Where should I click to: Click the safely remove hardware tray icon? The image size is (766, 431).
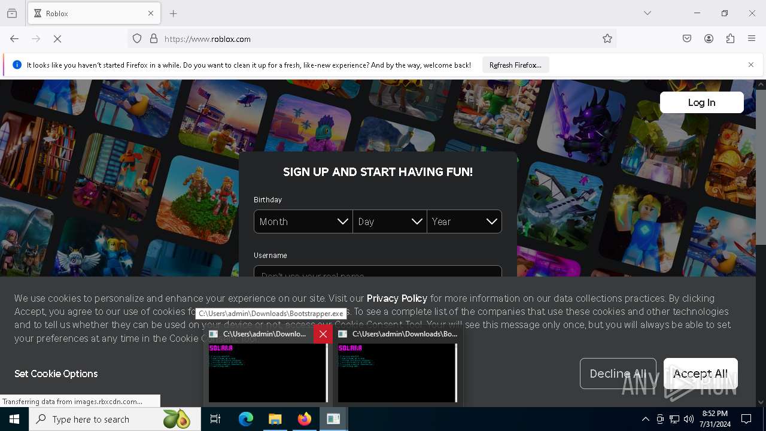(660, 419)
